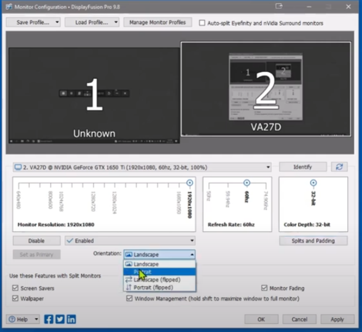Image resolution: width=362 pixels, height=332 pixels.
Task: Open the Load Profile dropdown arrow
Action: (x=116, y=22)
